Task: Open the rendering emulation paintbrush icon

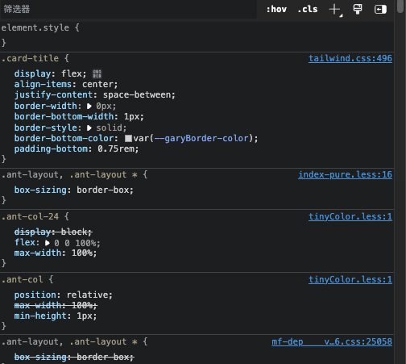Action: coord(358,10)
